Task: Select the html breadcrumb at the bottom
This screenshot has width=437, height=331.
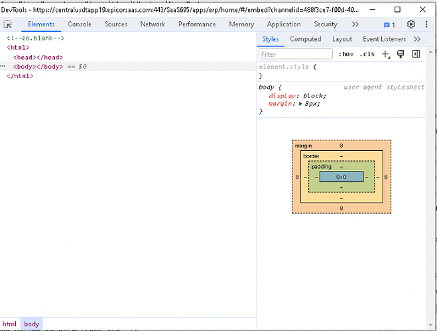Action: pos(9,324)
